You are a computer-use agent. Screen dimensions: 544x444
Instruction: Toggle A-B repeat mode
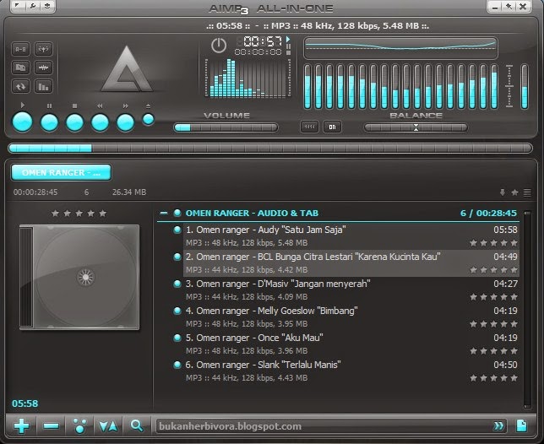(20, 49)
